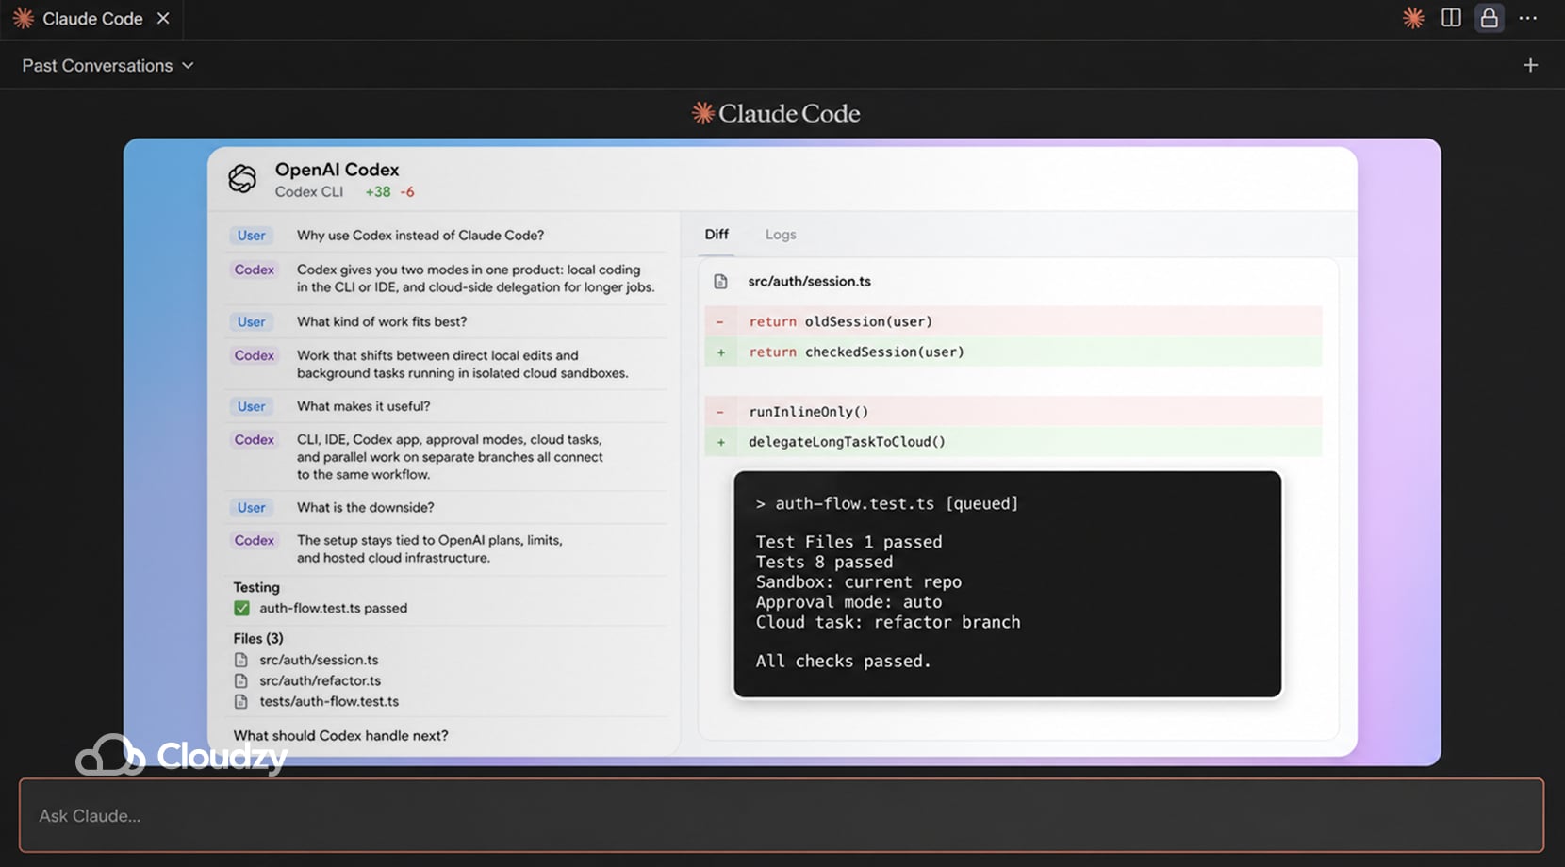Open the ellipsis menu top right
Viewport: 1565px width, 867px height.
[x=1527, y=18]
